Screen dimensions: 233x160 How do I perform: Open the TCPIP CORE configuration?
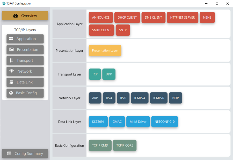pyautogui.click(x=125, y=146)
